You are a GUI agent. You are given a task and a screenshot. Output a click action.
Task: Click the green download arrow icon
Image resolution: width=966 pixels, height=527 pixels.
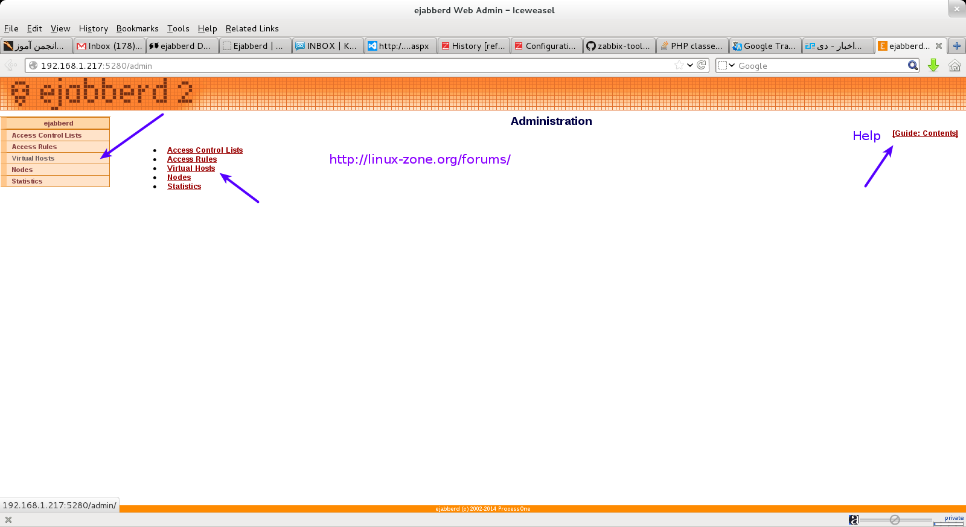(933, 65)
